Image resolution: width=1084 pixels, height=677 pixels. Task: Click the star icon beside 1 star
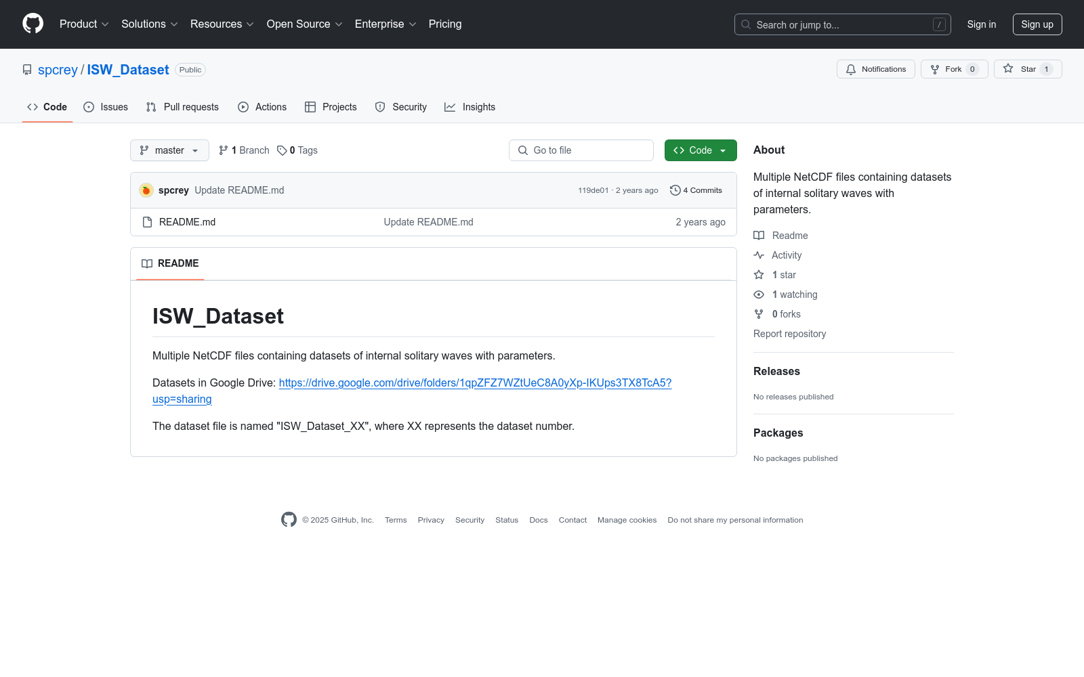[x=759, y=275]
